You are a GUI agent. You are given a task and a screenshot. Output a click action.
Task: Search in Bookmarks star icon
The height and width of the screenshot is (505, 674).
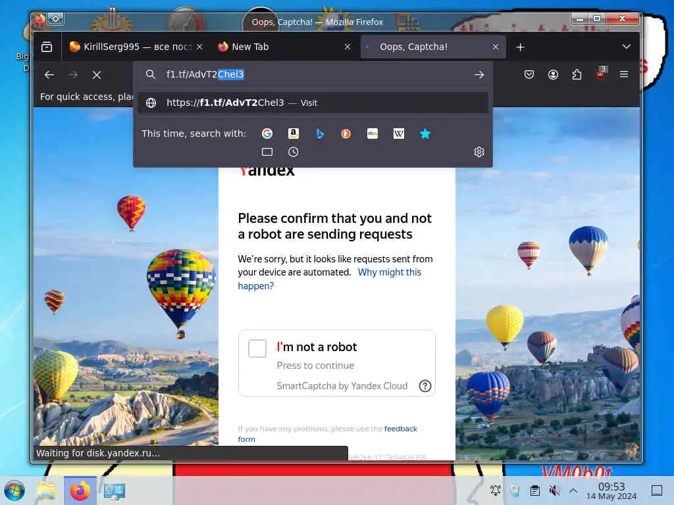coord(425,133)
